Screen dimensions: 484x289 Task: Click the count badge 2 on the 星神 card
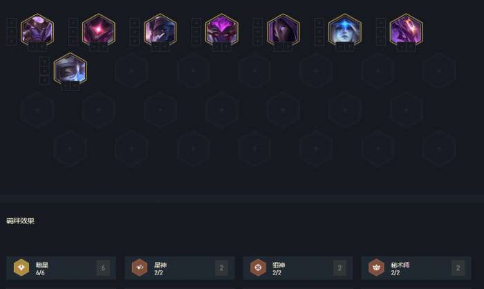click(x=221, y=268)
